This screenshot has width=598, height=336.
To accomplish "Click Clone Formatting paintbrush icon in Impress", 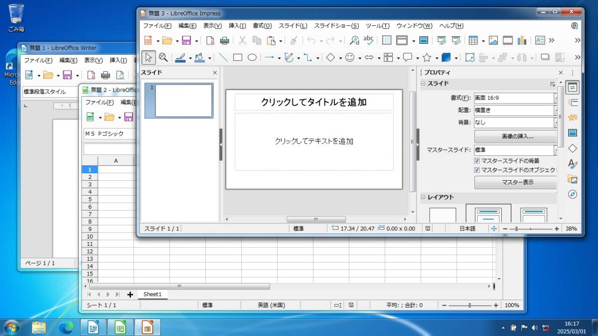I will pyautogui.click(x=294, y=40).
